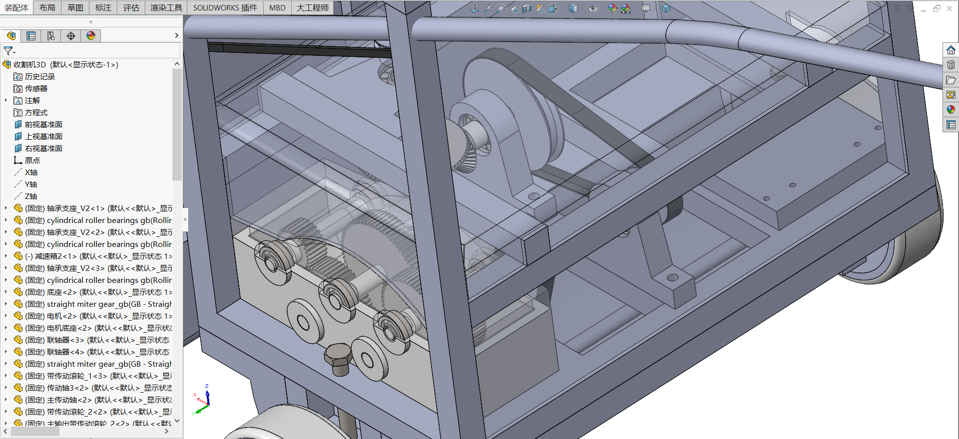Open the PropertyManager tab

tap(31, 36)
